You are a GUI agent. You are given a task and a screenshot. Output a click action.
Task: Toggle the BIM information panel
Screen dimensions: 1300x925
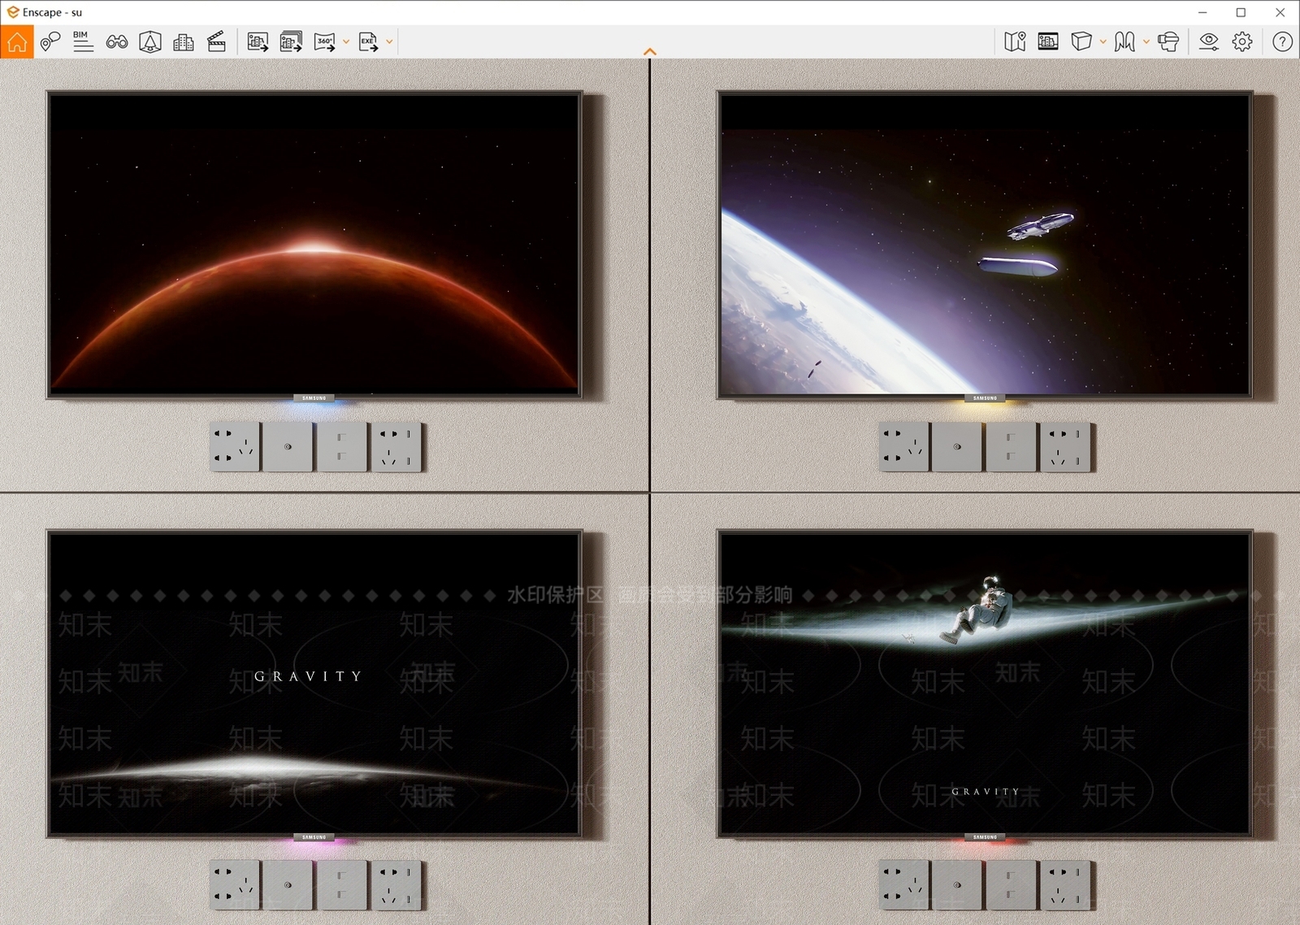83,41
